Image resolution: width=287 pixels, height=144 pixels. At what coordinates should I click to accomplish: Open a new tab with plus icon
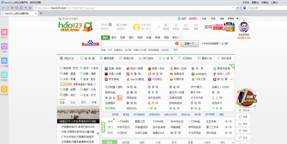pyautogui.click(x=41, y=13)
